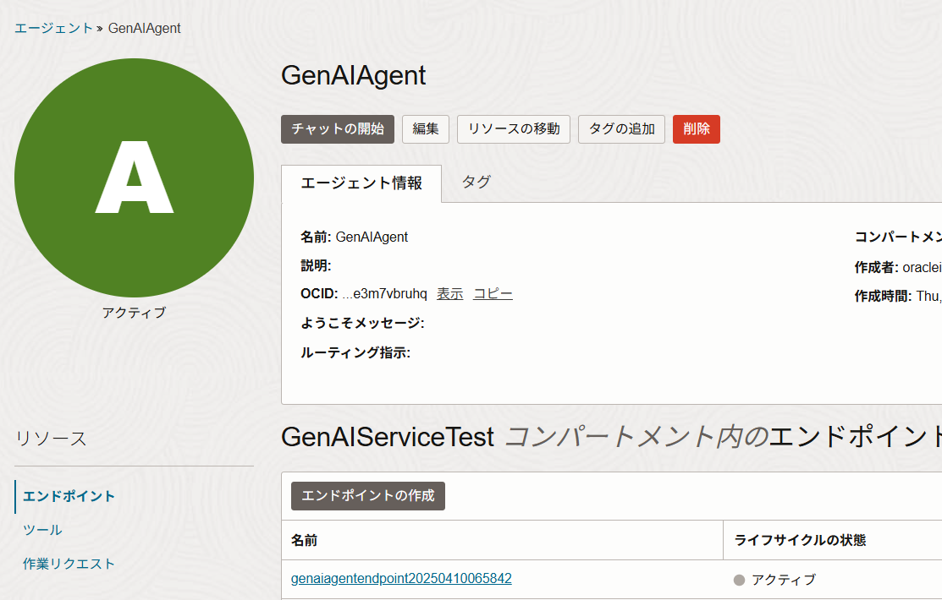Viewport: 942px width, 600px height.
Task: Click the アクティブ label under the avatar
Action: 134,313
